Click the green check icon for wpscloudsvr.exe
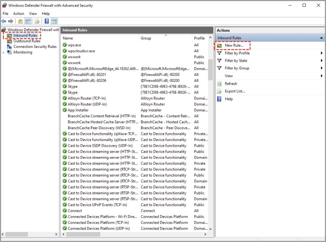The height and width of the screenshot is (242, 326). (65, 51)
